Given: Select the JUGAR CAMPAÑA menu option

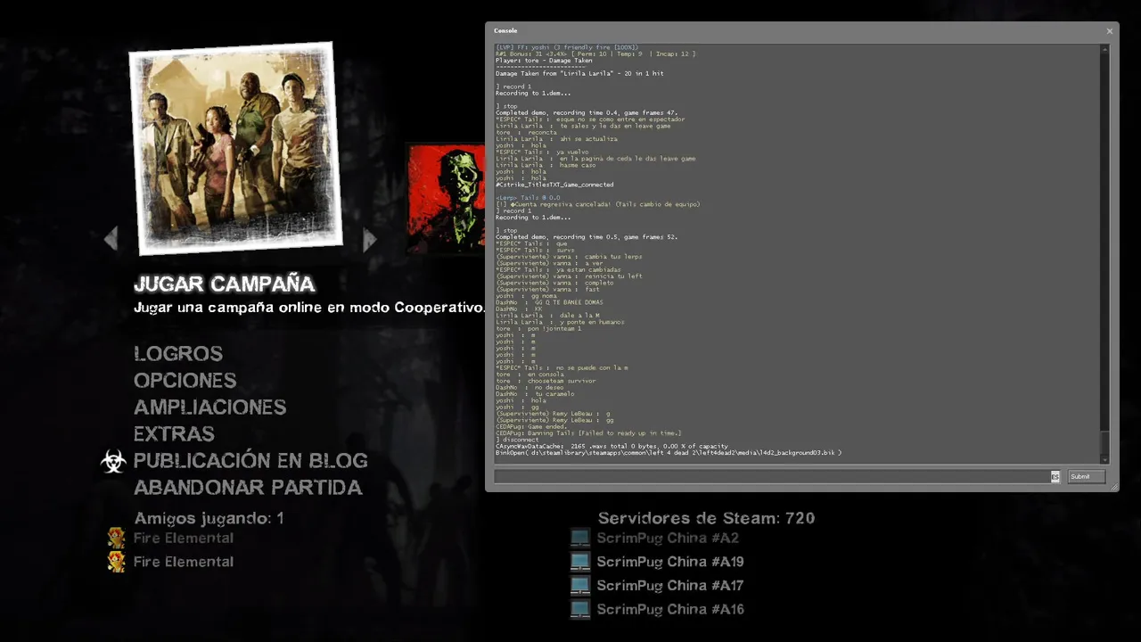Looking at the screenshot, I should point(224,284).
